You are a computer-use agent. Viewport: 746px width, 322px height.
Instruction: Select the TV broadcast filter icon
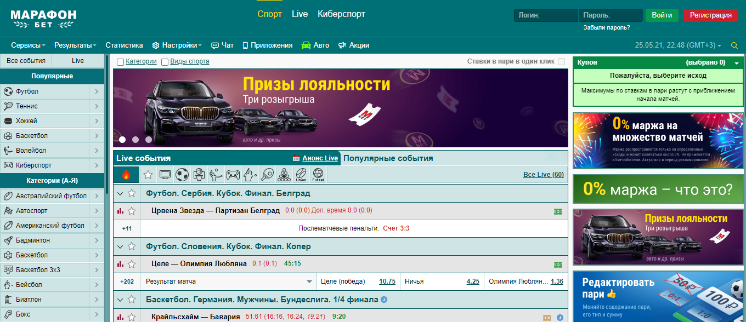pos(165,175)
